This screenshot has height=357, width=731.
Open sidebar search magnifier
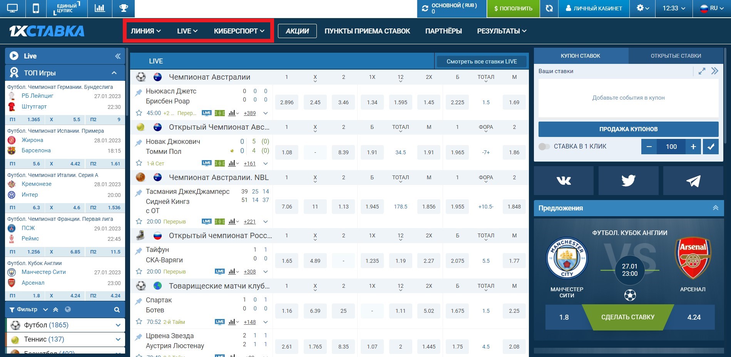pos(117,310)
